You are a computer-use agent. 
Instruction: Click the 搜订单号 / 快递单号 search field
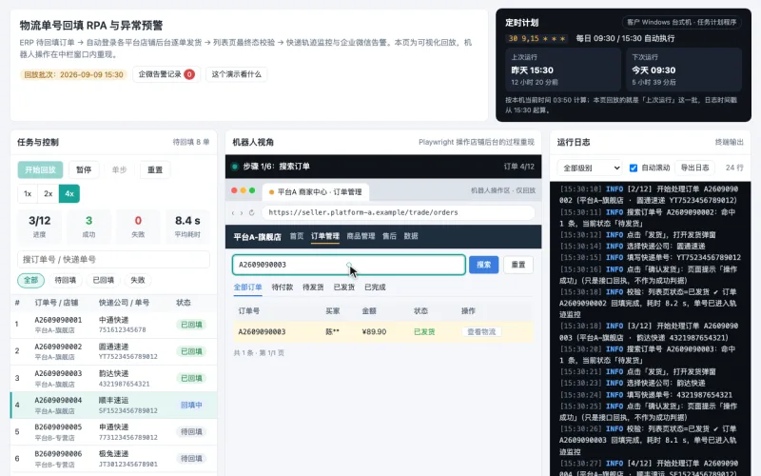[113, 259]
